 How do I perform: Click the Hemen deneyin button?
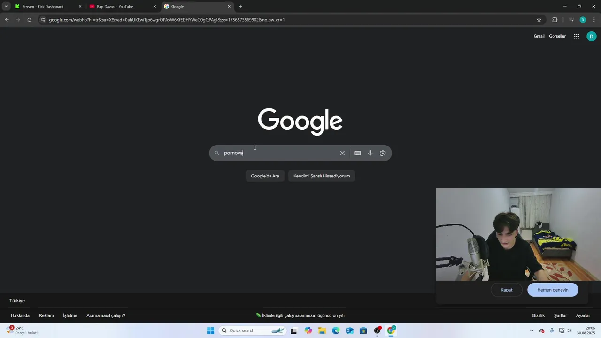click(553, 290)
